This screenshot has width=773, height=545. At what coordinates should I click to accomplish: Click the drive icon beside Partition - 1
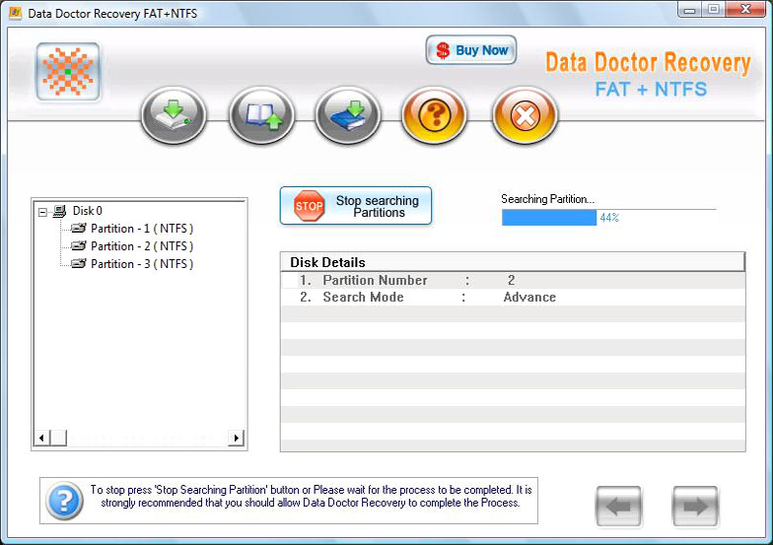pos(79,229)
